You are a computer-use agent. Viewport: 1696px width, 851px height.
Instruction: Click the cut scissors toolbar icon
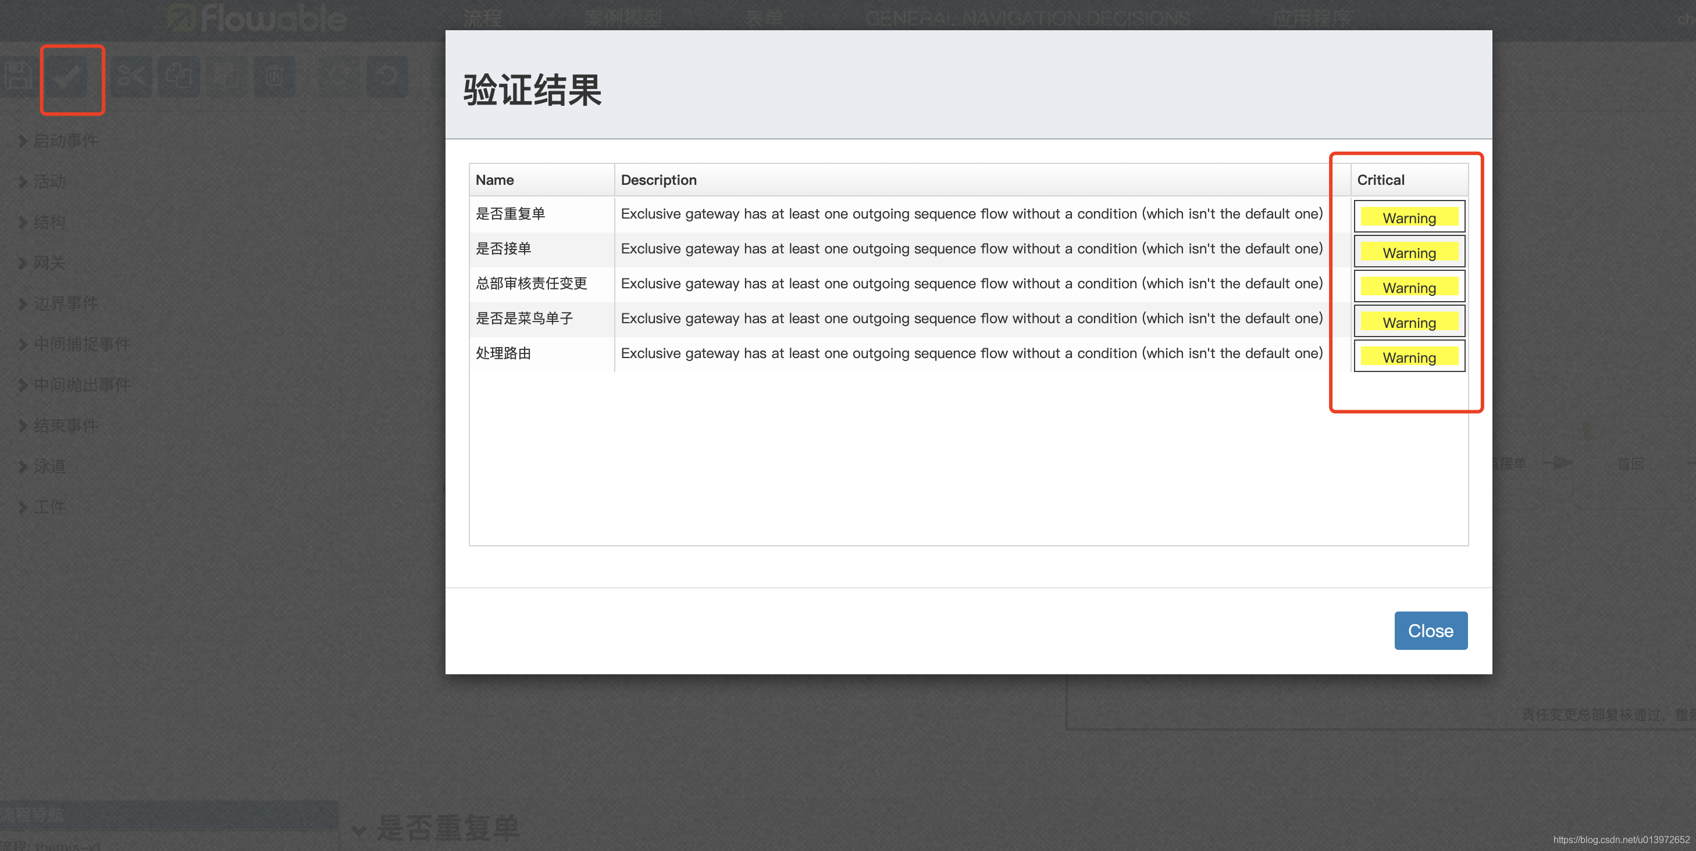pyautogui.click(x=131, y=77)
